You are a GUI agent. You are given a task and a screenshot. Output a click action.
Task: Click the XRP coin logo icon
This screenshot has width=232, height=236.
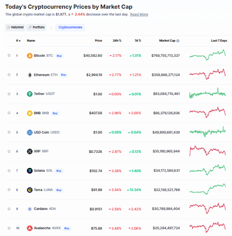tap(29, 151)
